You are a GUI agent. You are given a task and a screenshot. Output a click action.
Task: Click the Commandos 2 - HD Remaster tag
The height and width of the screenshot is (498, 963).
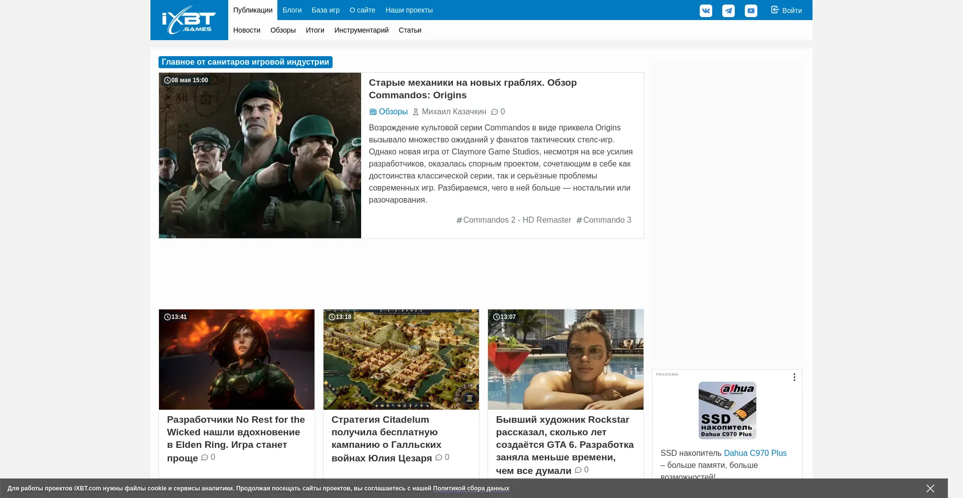[514, 220]
